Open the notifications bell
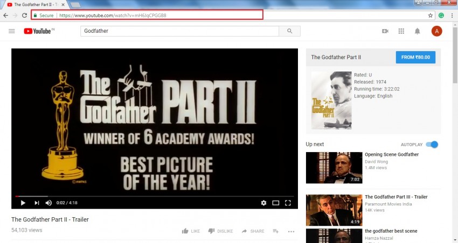This screenshot has height=243, width=458. pyautogui.click(x=418, y=31)
